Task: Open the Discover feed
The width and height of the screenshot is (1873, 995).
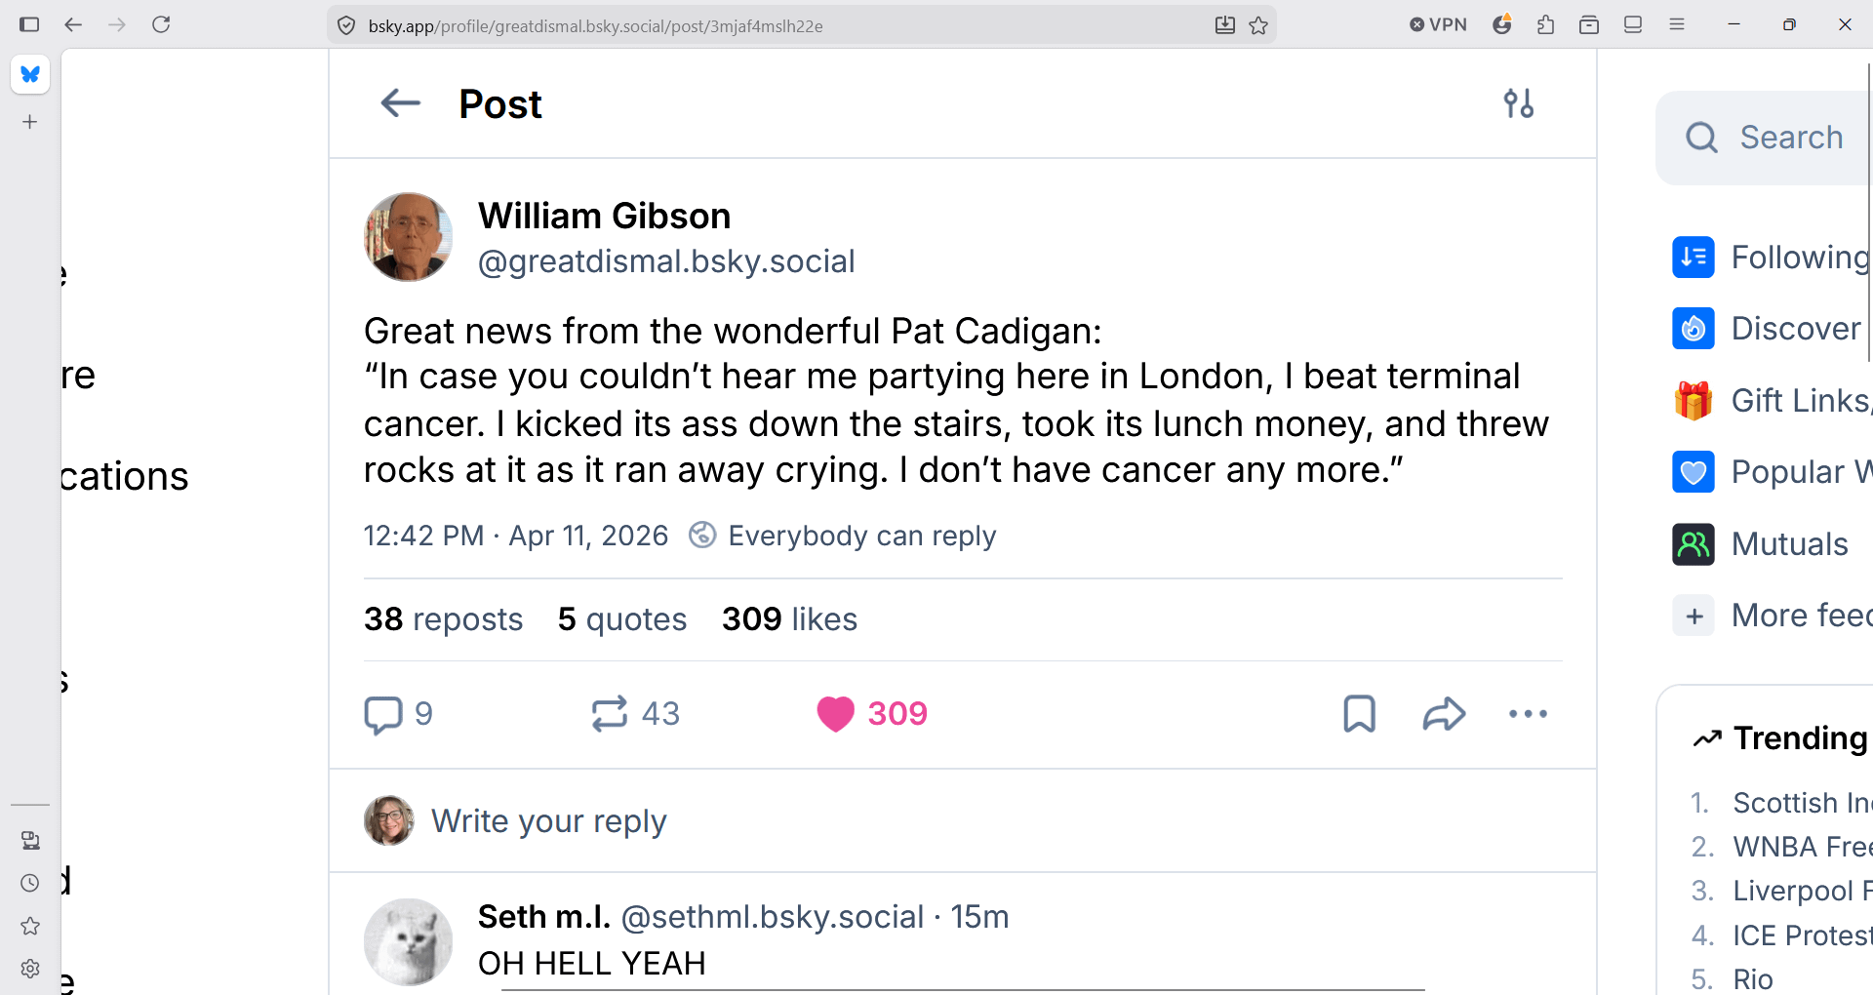Action: (x=1795, y=329)
